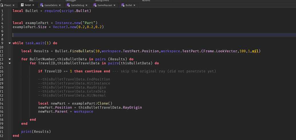Click the Script tab document icon
Image resolution: width=296 pixels, height=140 pixels.
[x=22, y=5]
